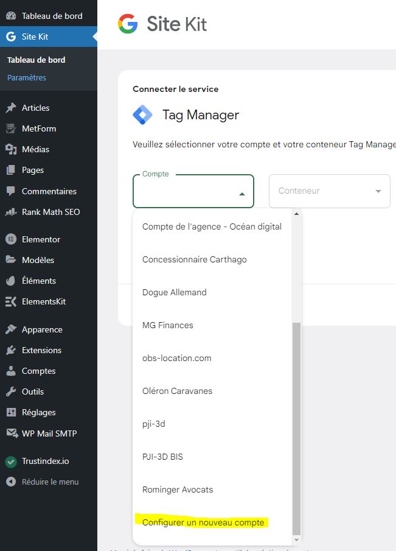Click the Google Site Kit logo header
396x551 pixels.
click(162, 24)
